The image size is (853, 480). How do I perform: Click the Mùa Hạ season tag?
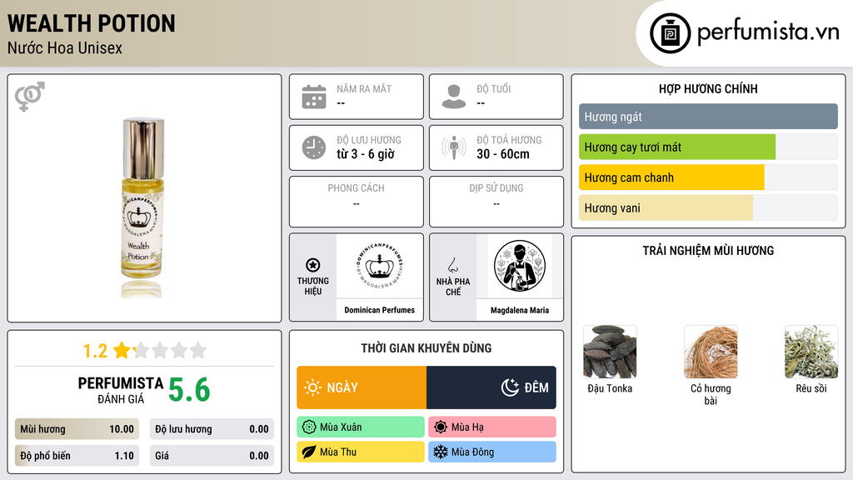pyautogui.click(x=492, y=427)
